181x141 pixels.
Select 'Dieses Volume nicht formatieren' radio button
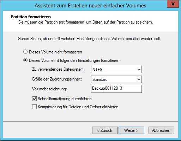click(x=25, y=52)
